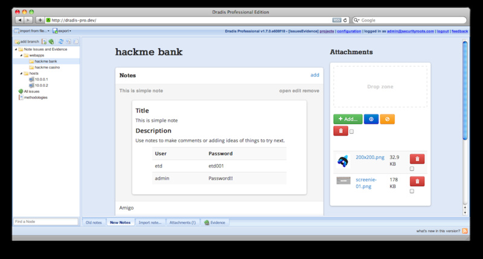This screenshot has width=483, height=259.
Task: Click the remove action on simple note
Action: [x=311, y=90]
